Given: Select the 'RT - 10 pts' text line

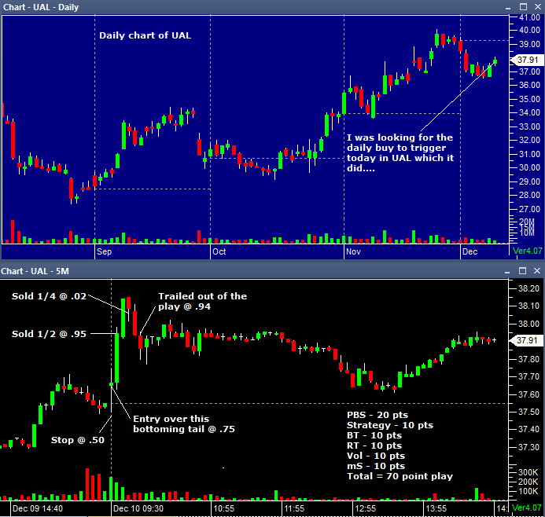Looking at the screenshot, I should click(374, 445).
